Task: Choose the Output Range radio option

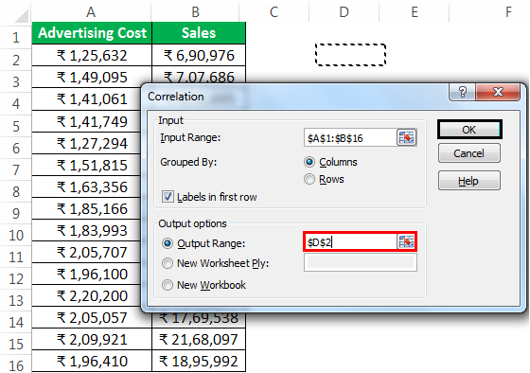Action: coord(168,243)
